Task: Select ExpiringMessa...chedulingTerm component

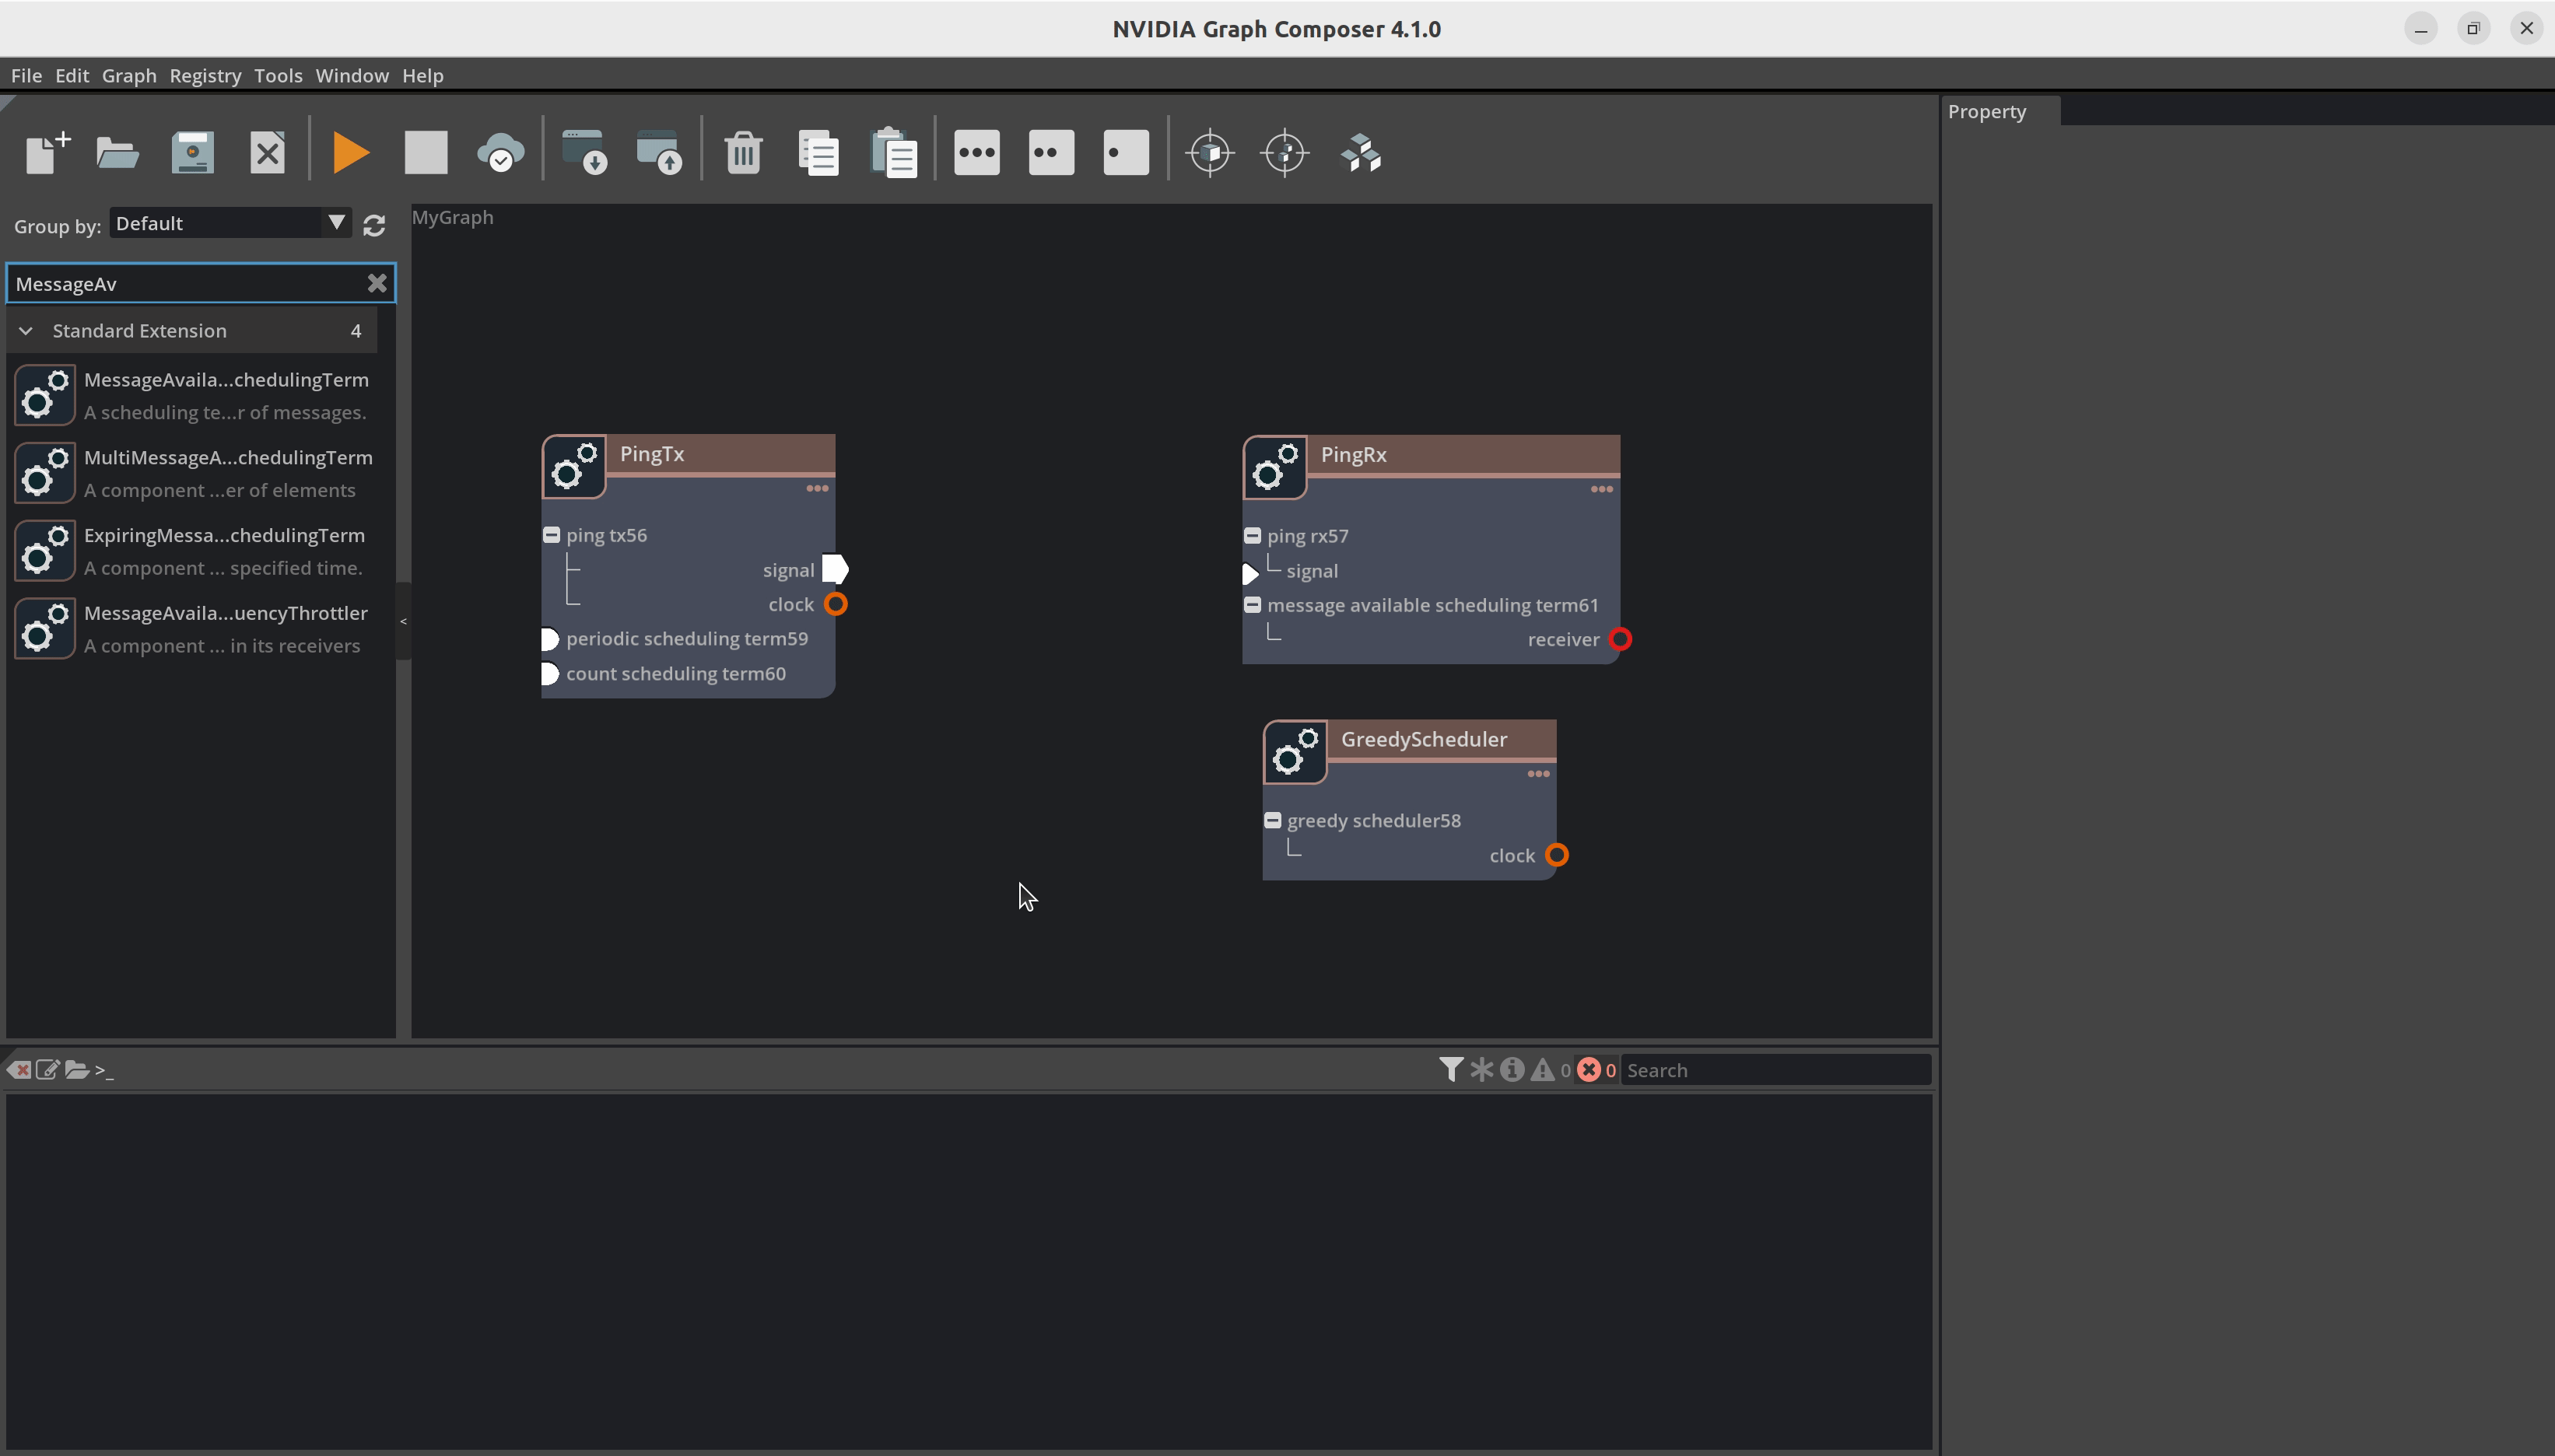Action: coord(194,551)
